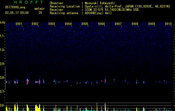This screenshot has width=175, height=111.
Task: Click the 0907 time marker
Action: coord(118,24)
